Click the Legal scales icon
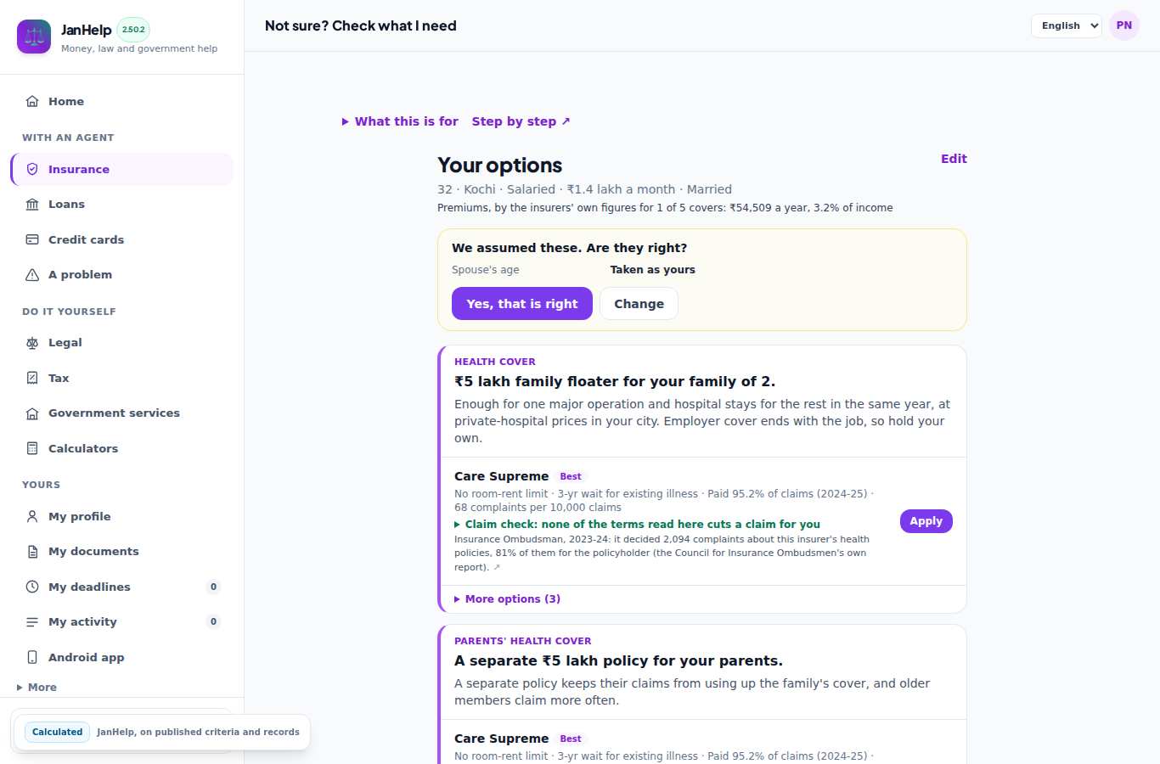Image resolution: width=1160 pixels, height=764 pixels. point(32,343)
